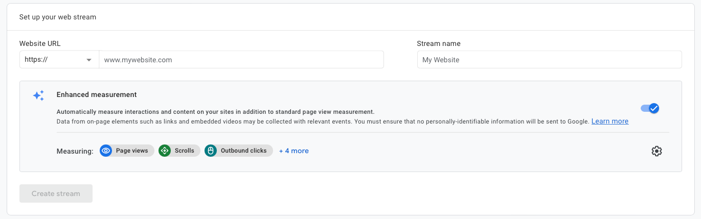Click the Outbound clicks mouse icon

pyautogui.click(x=211, y=151)
